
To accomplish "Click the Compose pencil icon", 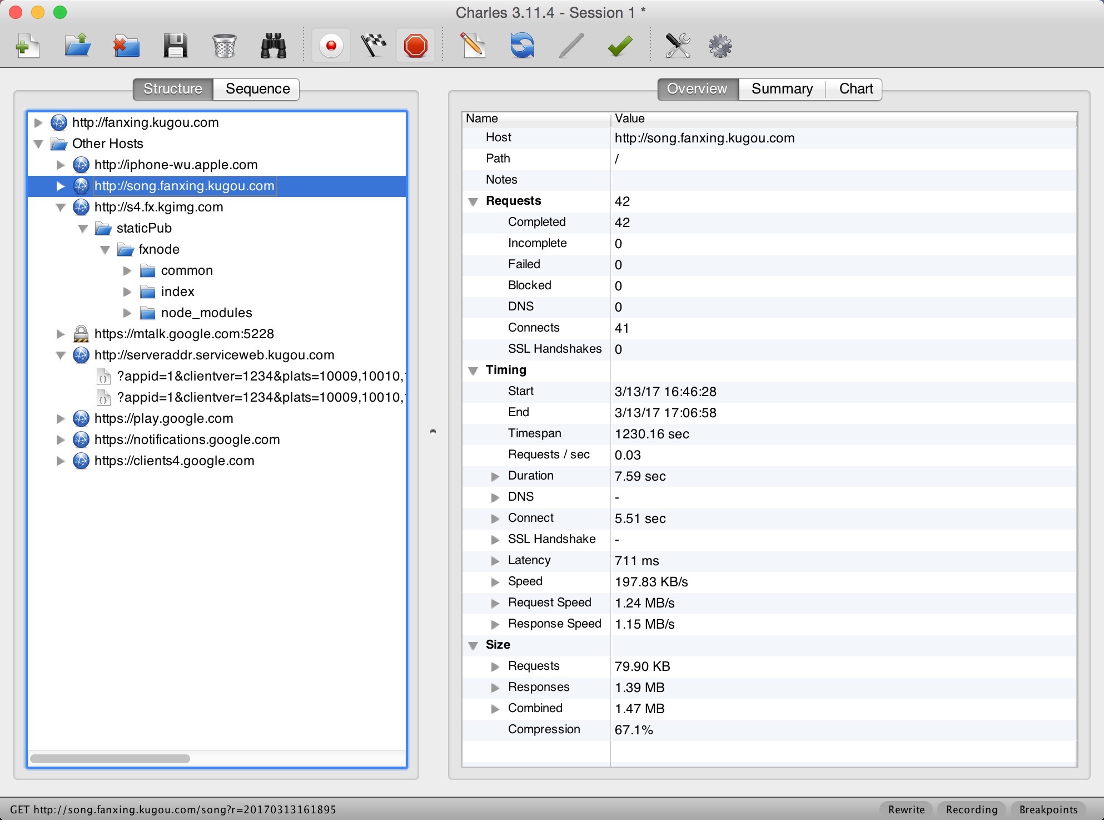I will pyautogui.click(x=473, y=46).
